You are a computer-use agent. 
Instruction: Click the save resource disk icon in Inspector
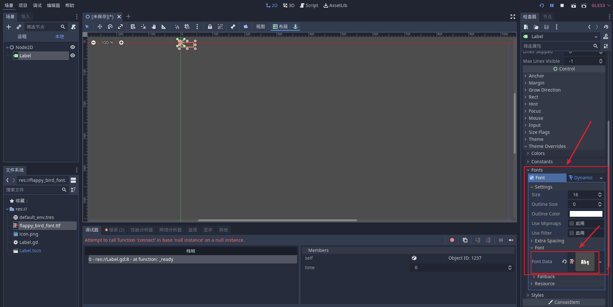546,27
